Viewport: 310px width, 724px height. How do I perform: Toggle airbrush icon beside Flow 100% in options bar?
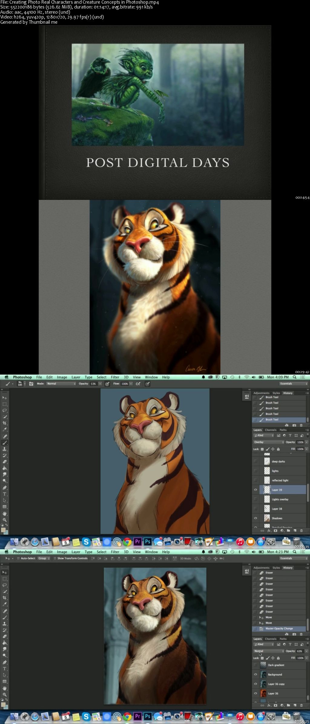click(x=138, y=384)
